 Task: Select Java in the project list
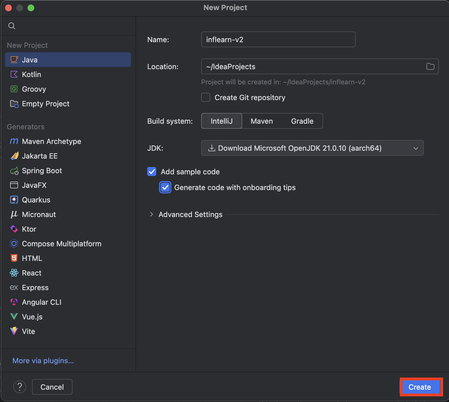[x=68, y=60]
